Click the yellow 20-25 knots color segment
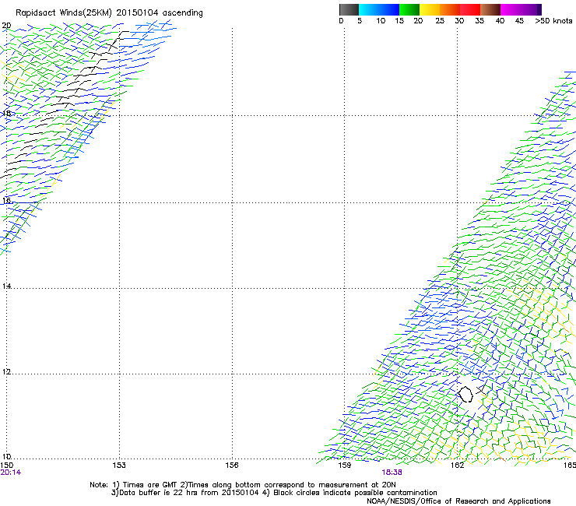This screenshot has width=576, height=506. (430, 9)
